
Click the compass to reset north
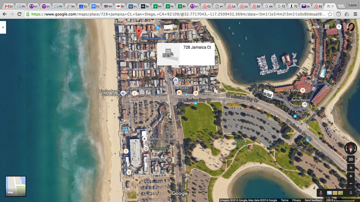point(351,148)
